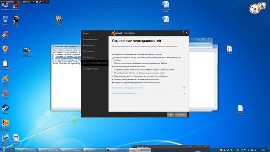The width and height of the screenshot is (270, 152).
Task: Select the Корзина recycle bin icon
Action: tap(5, 20)
